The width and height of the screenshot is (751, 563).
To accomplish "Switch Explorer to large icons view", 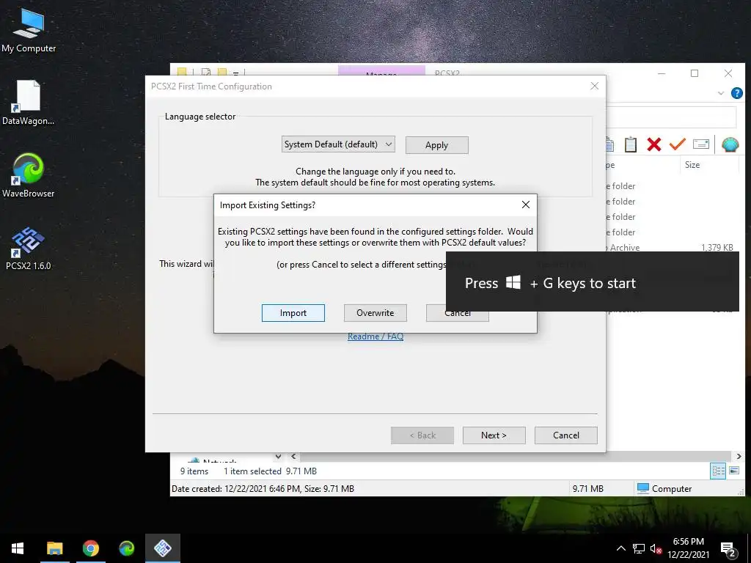I will (x=733, y=471).
